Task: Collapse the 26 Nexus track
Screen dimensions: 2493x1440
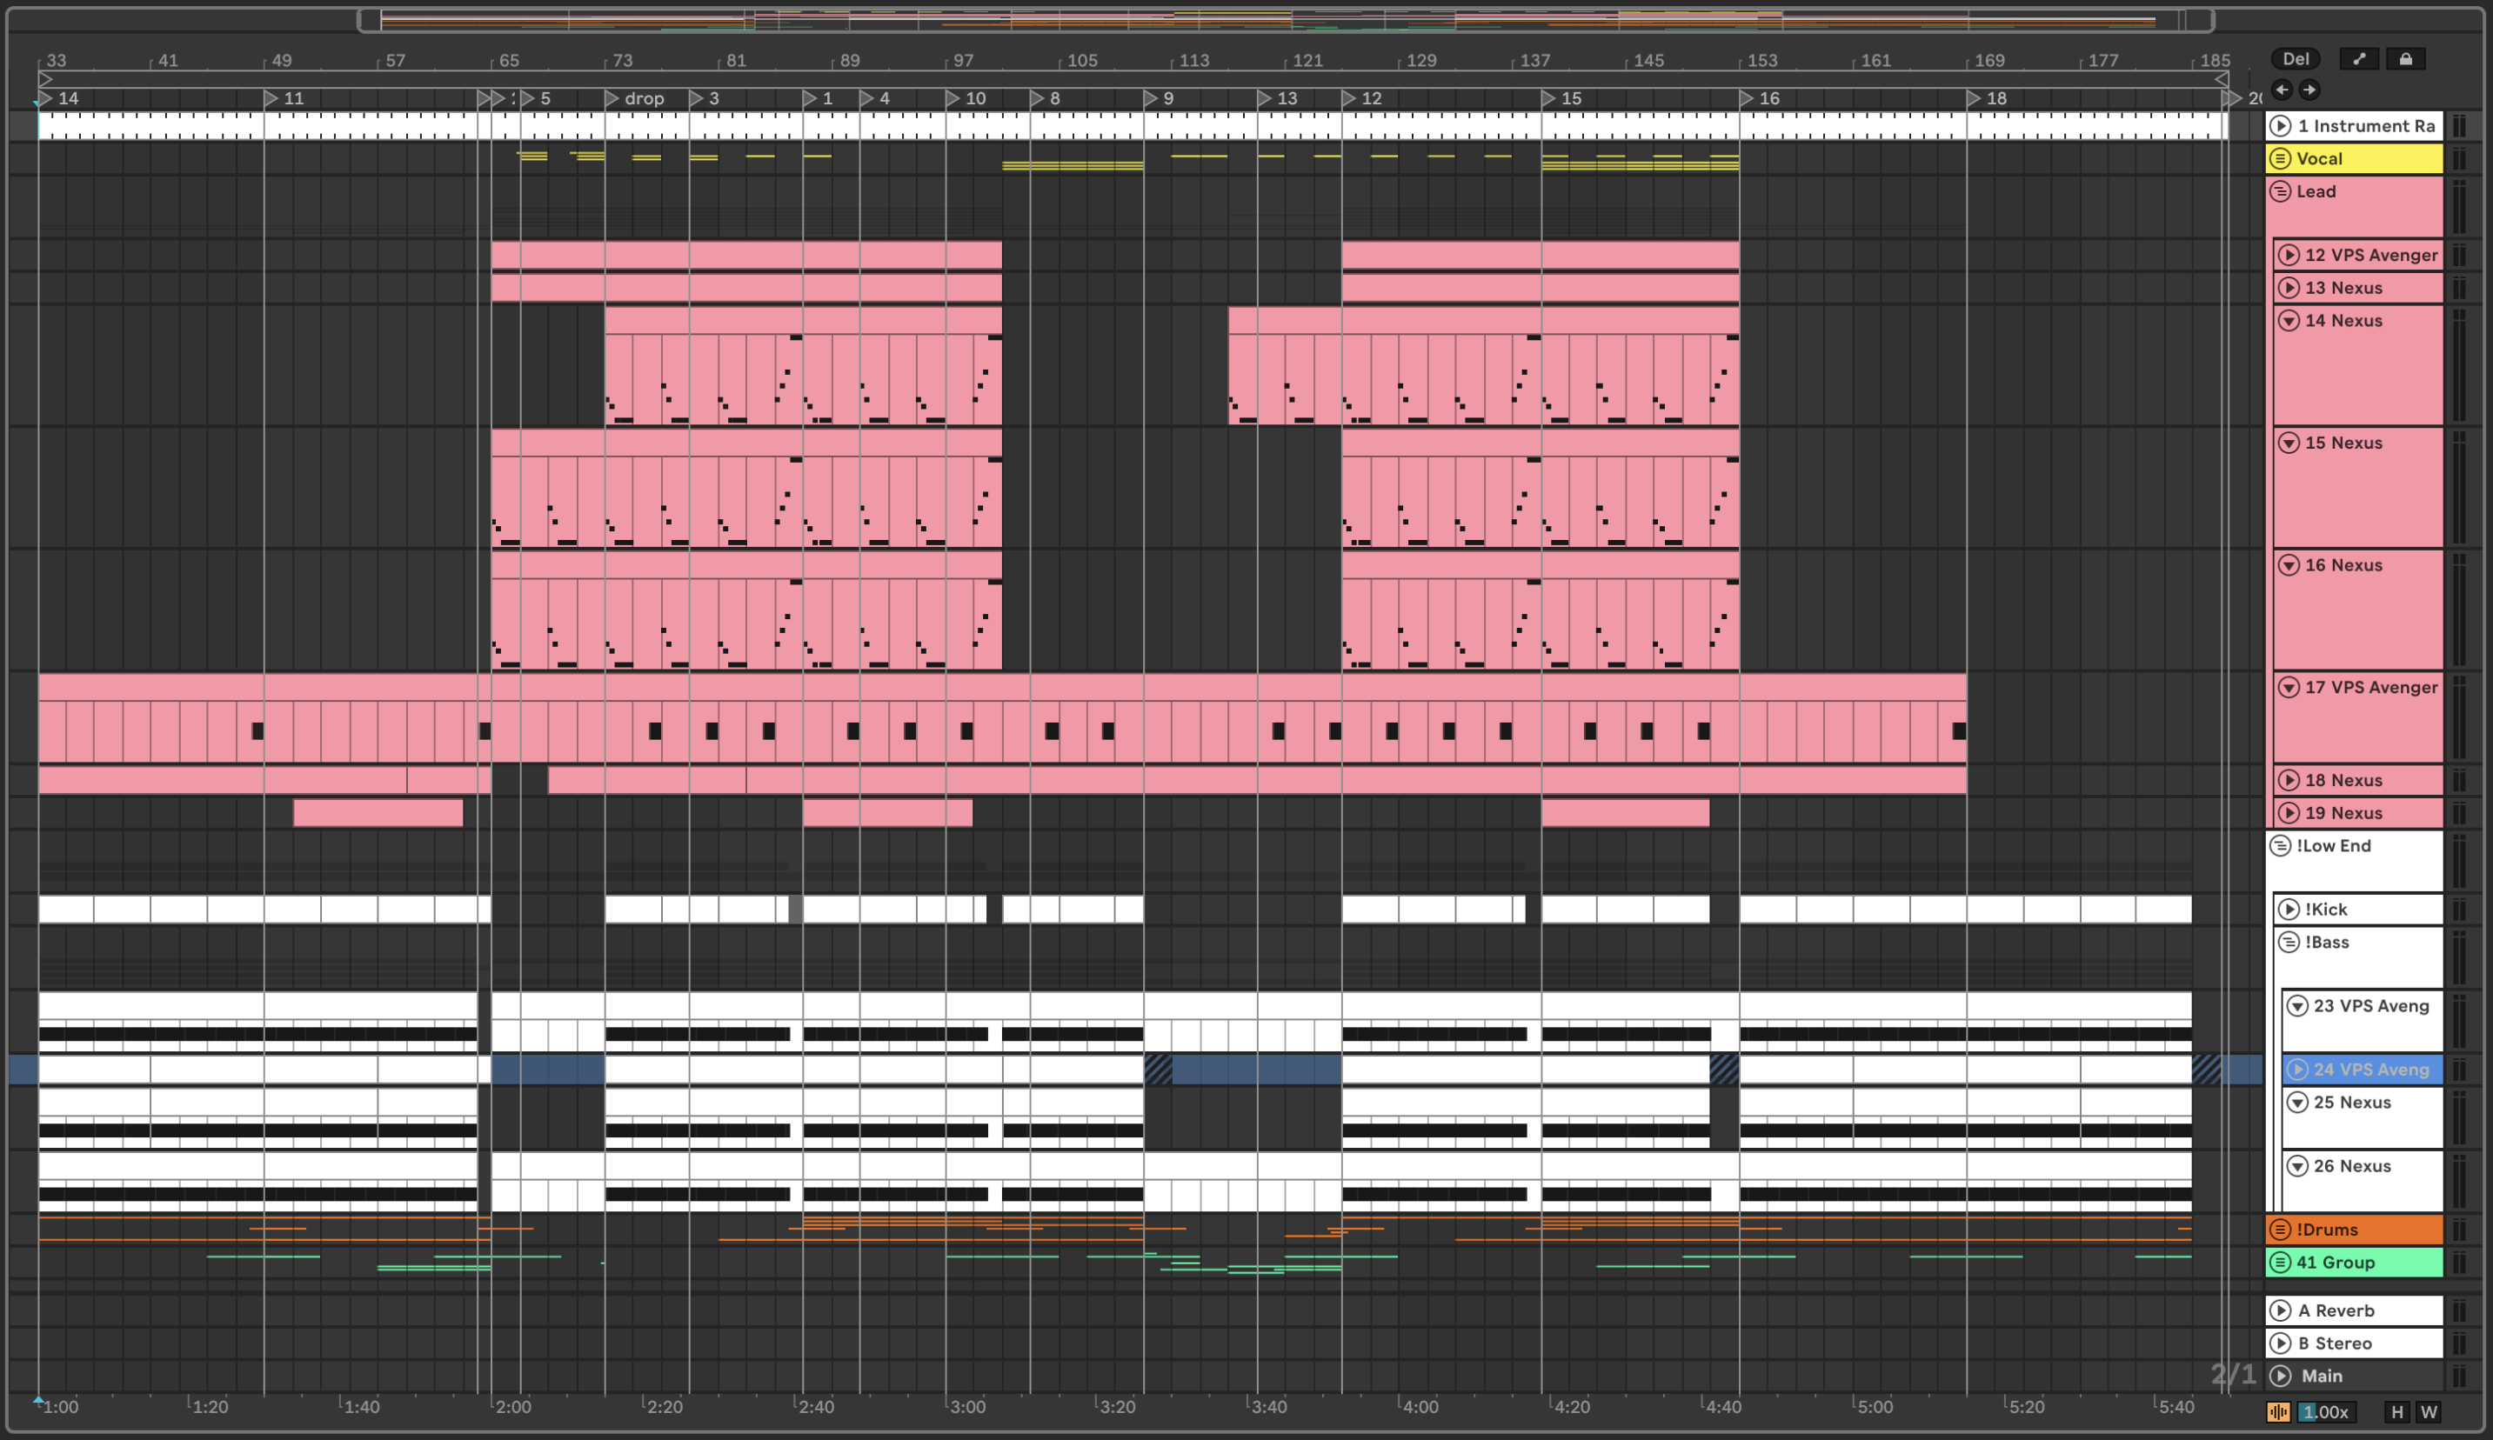Action: tap(2297, 1166)
